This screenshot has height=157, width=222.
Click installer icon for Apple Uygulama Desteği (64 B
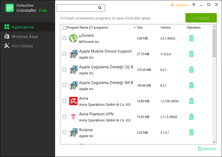[73, 85]
